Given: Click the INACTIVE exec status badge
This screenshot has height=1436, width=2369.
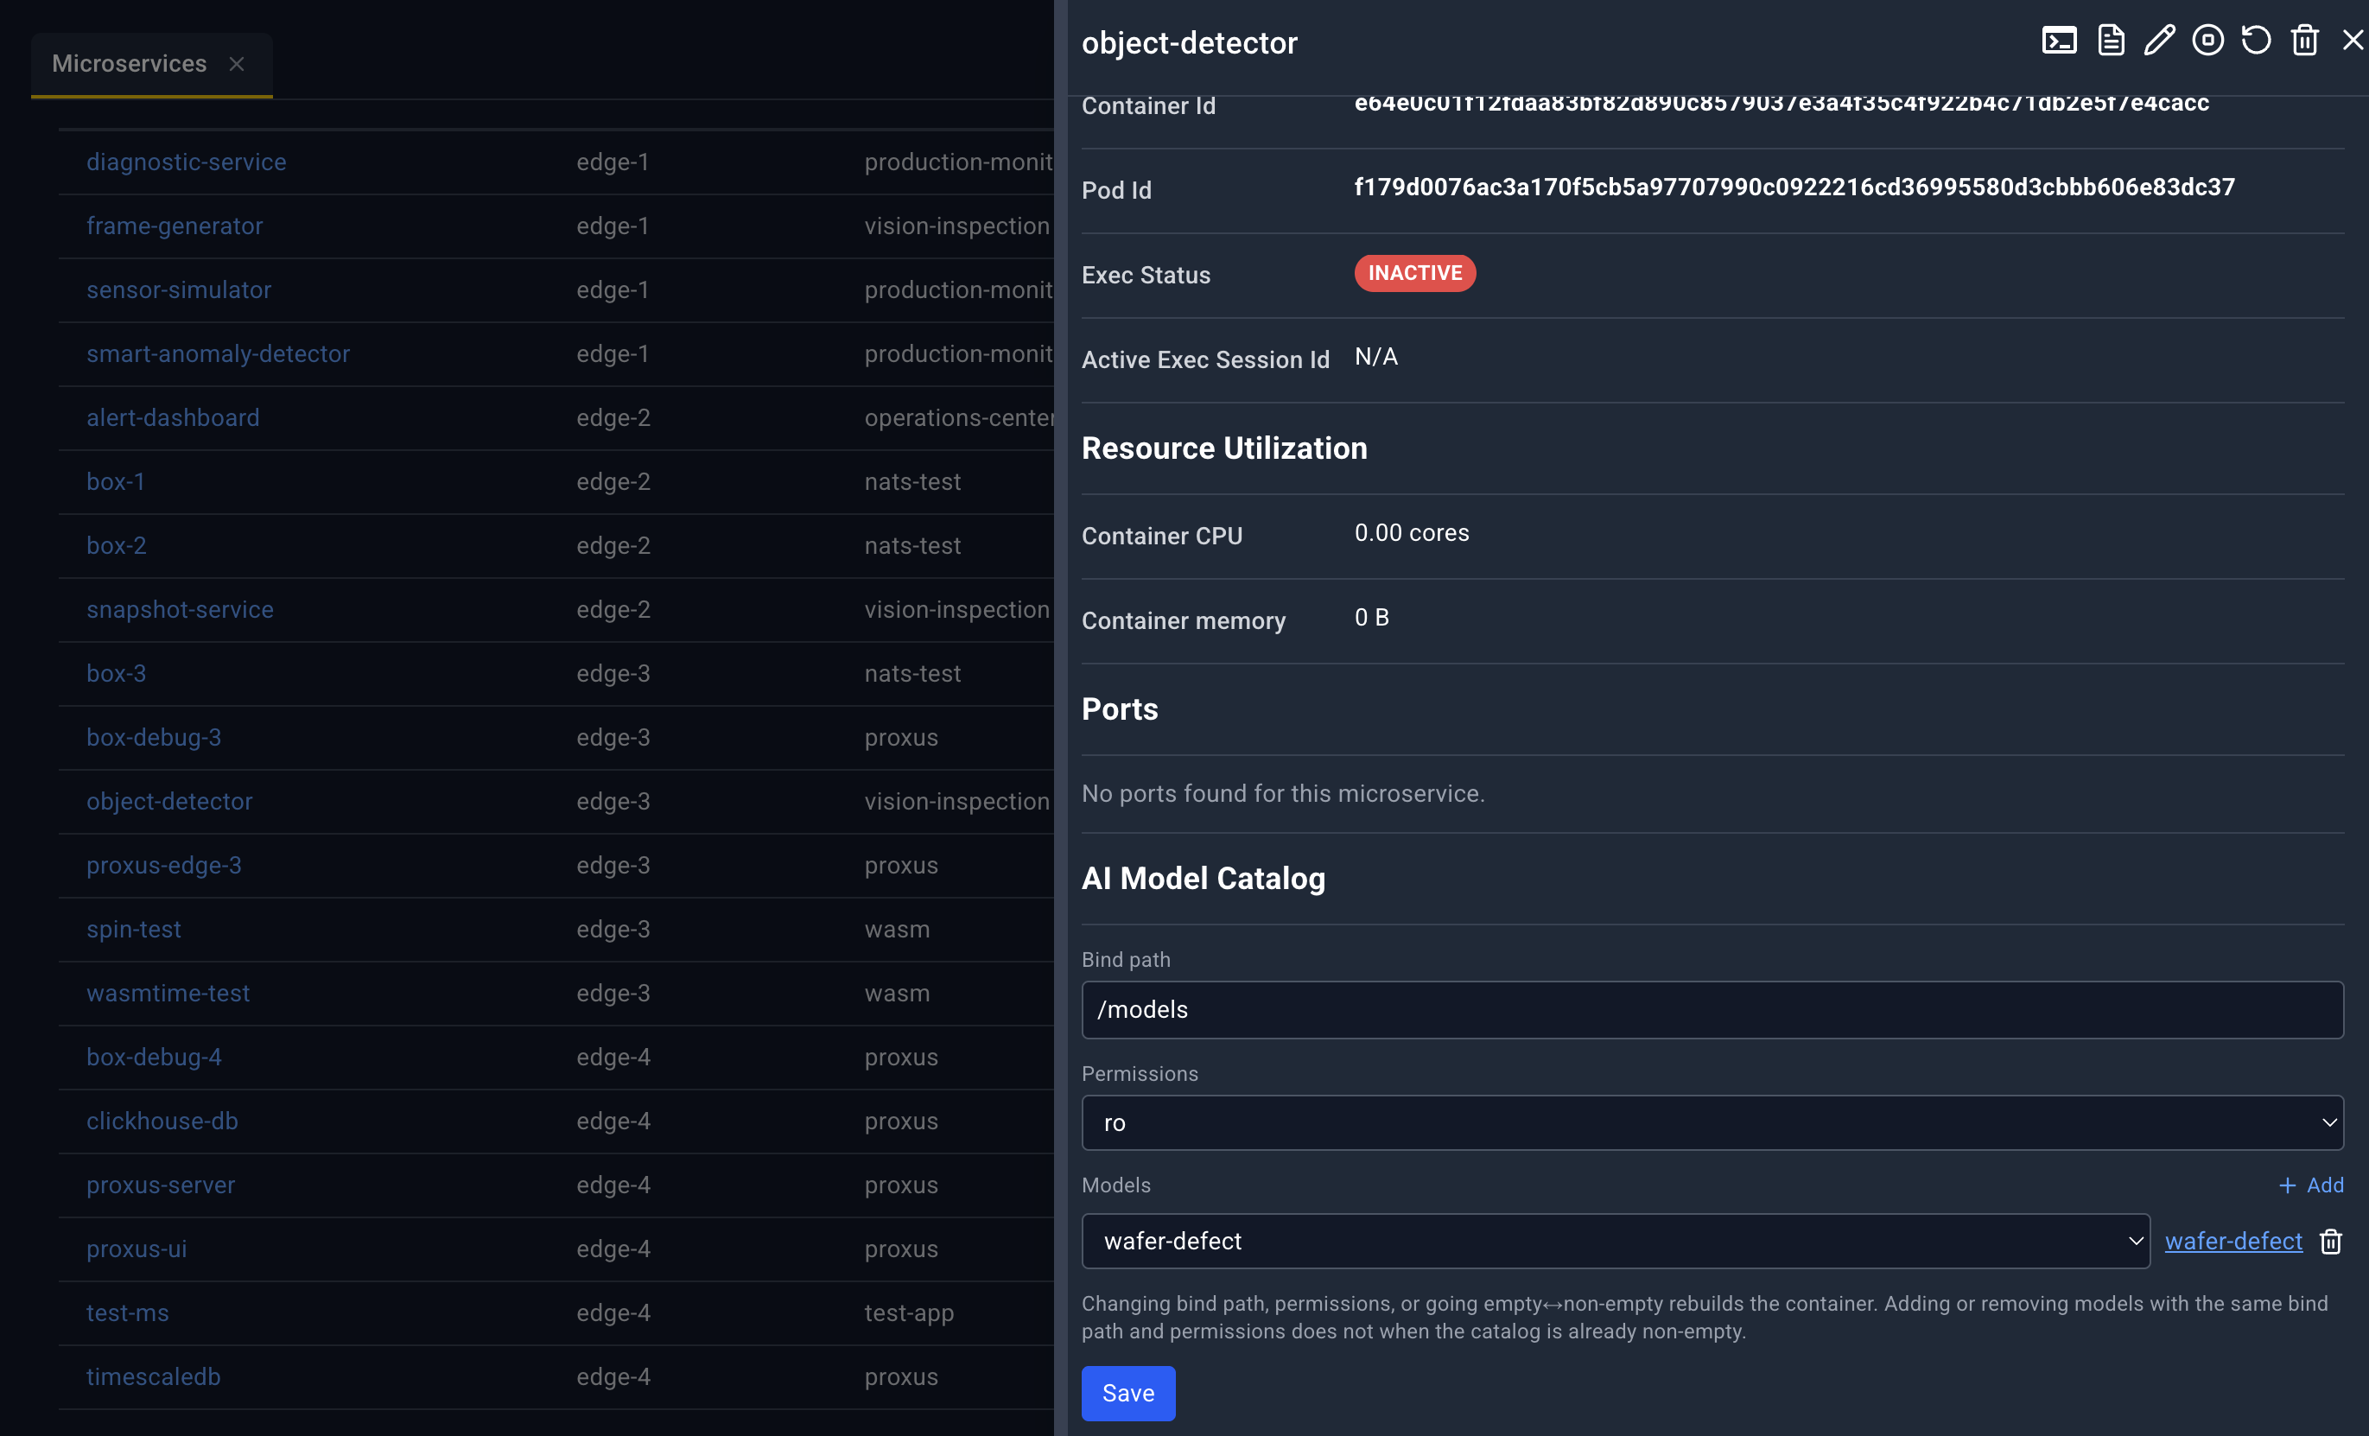Looking at the screenshot, I should (x=1414, y=273).
